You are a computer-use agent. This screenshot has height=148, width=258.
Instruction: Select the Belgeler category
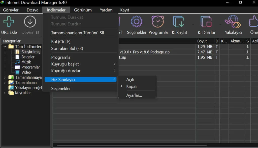(25, 57)
